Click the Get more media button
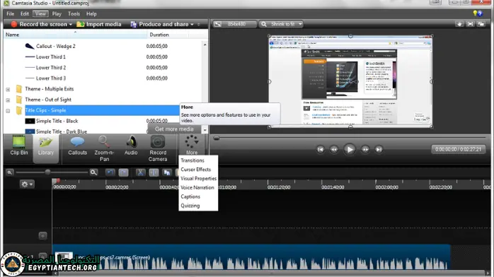Viewport: 494px width, 277px height. point(174,129)
